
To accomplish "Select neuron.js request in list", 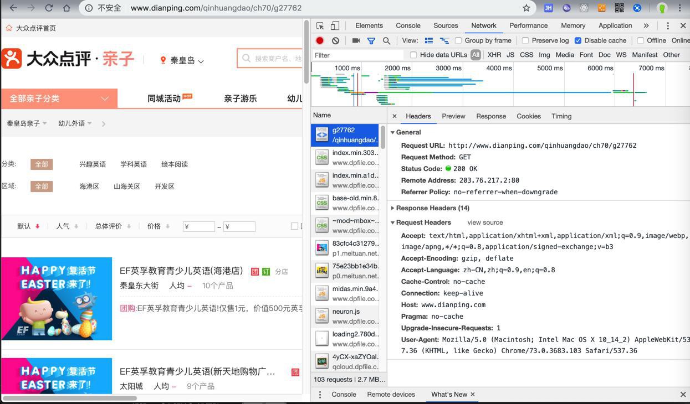I will pos(345,316).
